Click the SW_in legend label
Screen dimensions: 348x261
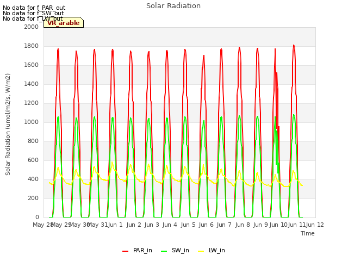[180, 250]
